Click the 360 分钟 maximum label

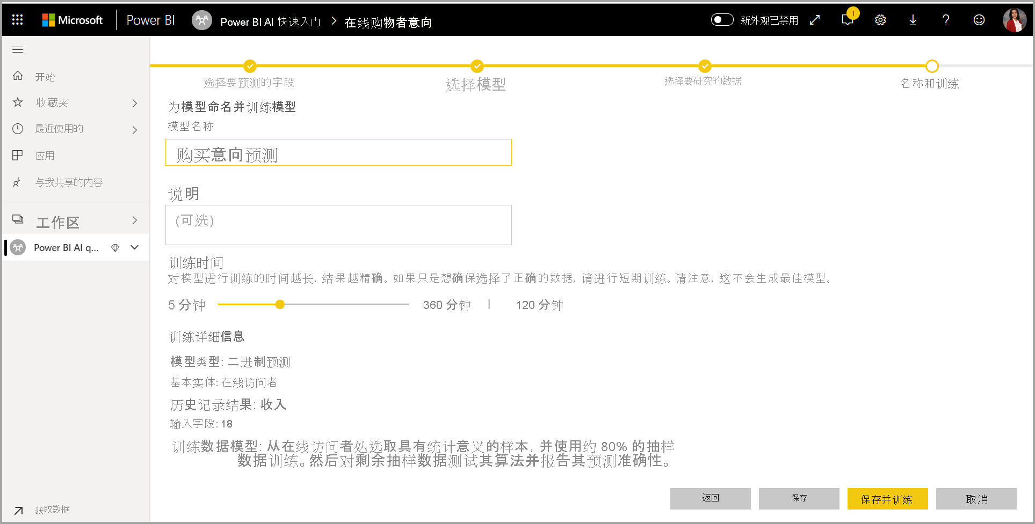(446, 305)
